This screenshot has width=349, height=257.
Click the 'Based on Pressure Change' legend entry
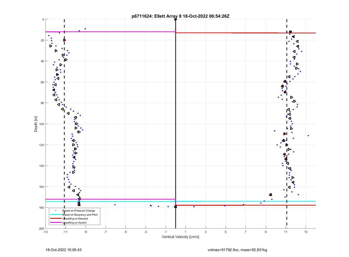79,210
